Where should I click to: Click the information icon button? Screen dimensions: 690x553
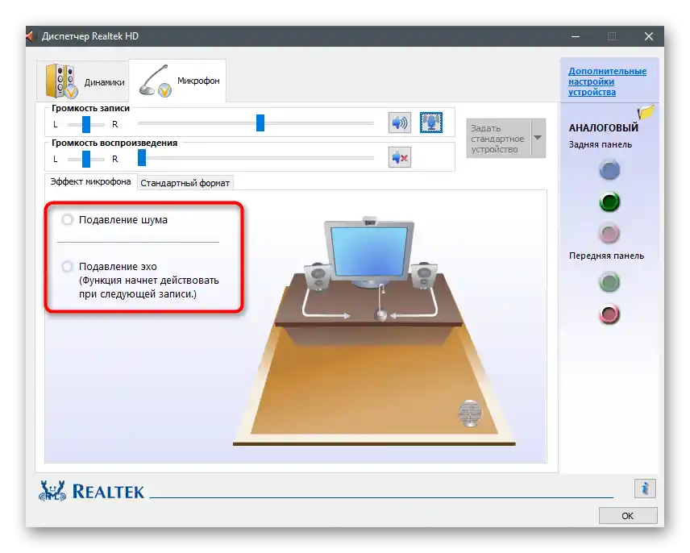[645, 489]
